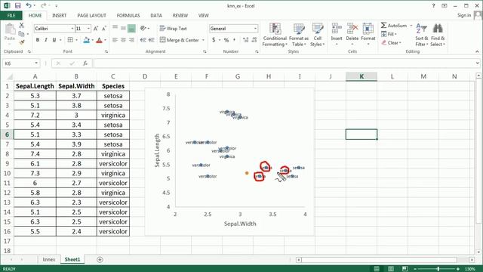Switch to the INSERT ribbon tab
The width and height of the screenshot is (483, 272).
(x=59, y=15)
